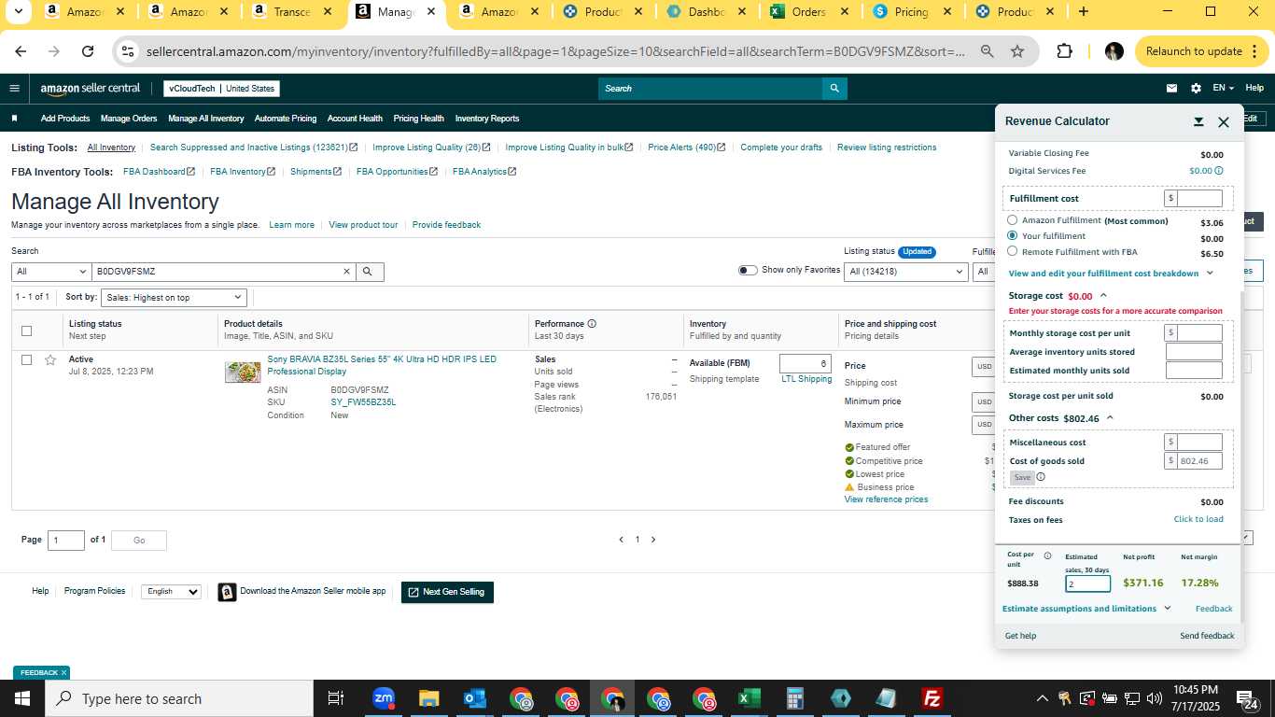Image resolution: width=1275 pixels, height=717 pixels.
Task: Clear the inventory search term
Action: click(x=346, y=272)
